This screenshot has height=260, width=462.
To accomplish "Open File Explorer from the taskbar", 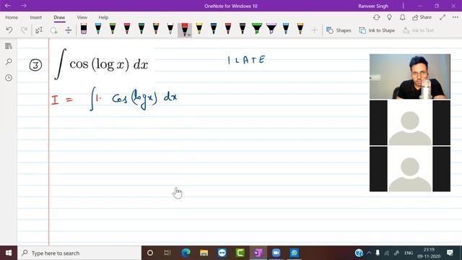I will [x=204, y=253].
